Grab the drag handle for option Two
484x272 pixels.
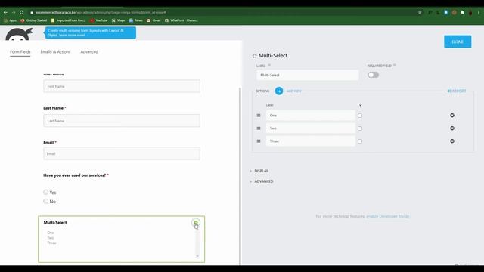pyautogui.click(x=259, y=128)
